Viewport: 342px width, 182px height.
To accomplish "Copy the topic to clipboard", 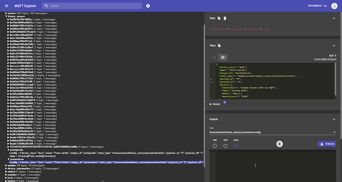I will (219, 18).
